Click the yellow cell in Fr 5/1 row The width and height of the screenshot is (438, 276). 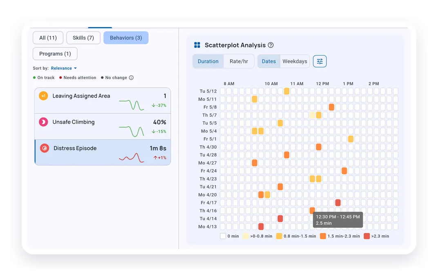coord(351,139)
